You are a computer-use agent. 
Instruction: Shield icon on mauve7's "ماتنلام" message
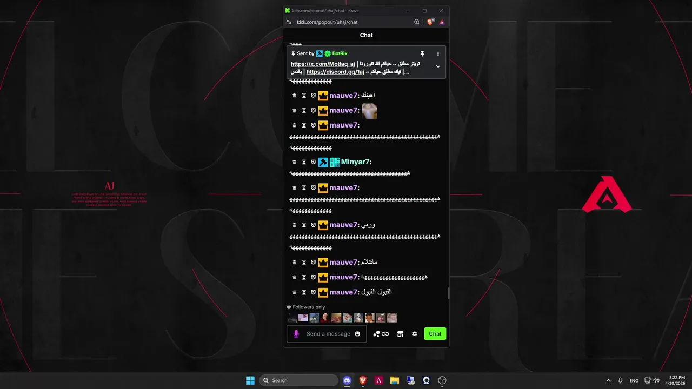pos(313,263)
